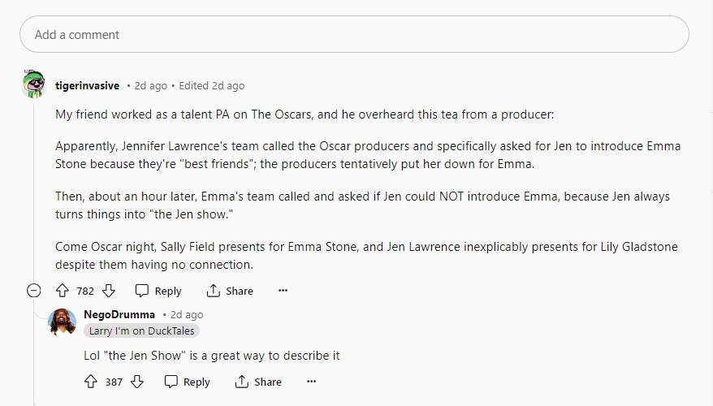Open NegoDrumma username link
Viewport: 713px width, 406px height.
pos(119,314)
